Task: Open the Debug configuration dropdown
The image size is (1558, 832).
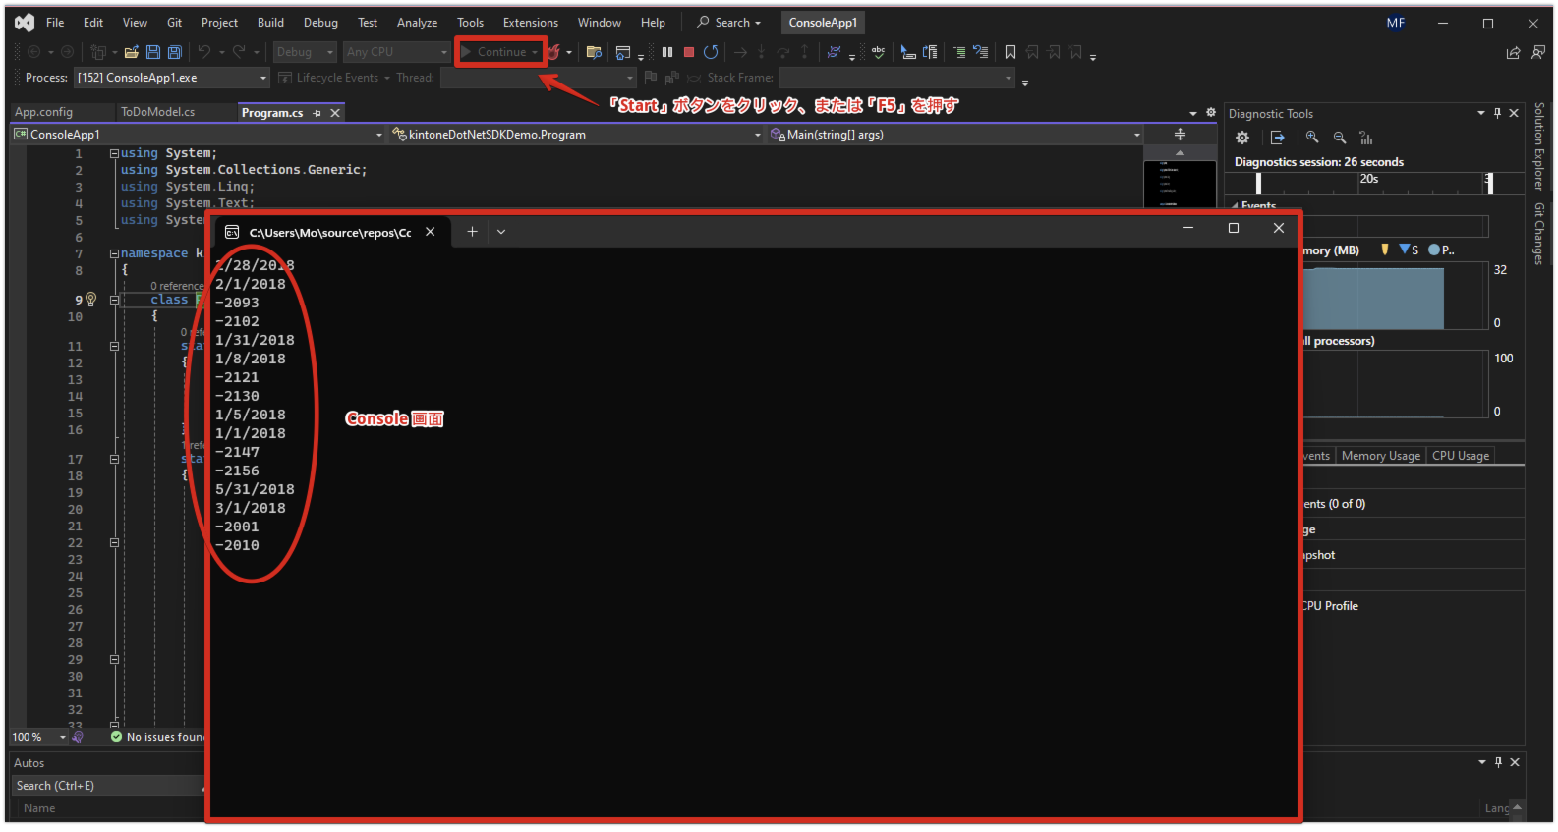Action: coord(305,52)
